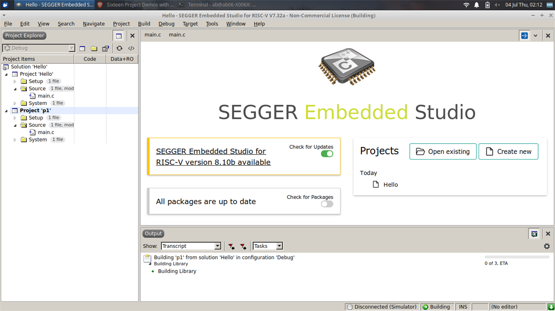Click the Setup folder icon under Project 'Hello'
Viewport: 555px width, 311px height.
(24, 81)
